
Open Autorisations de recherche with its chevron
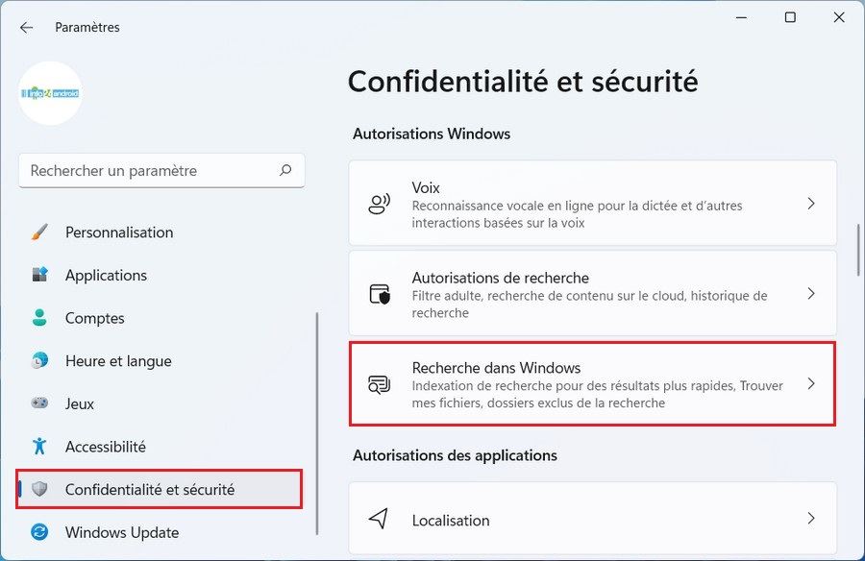[812, 293]
